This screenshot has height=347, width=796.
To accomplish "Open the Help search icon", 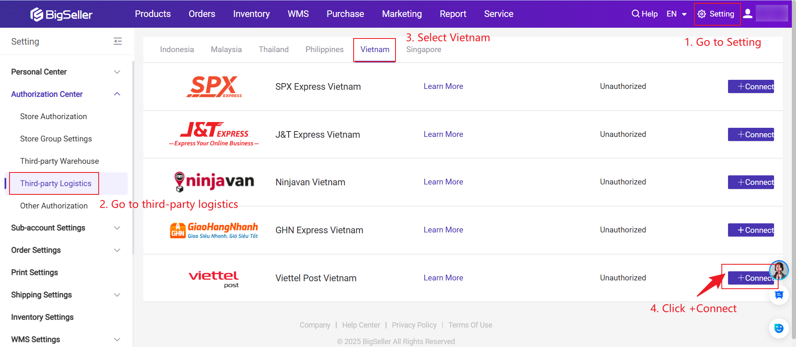I will coord(635,14).
